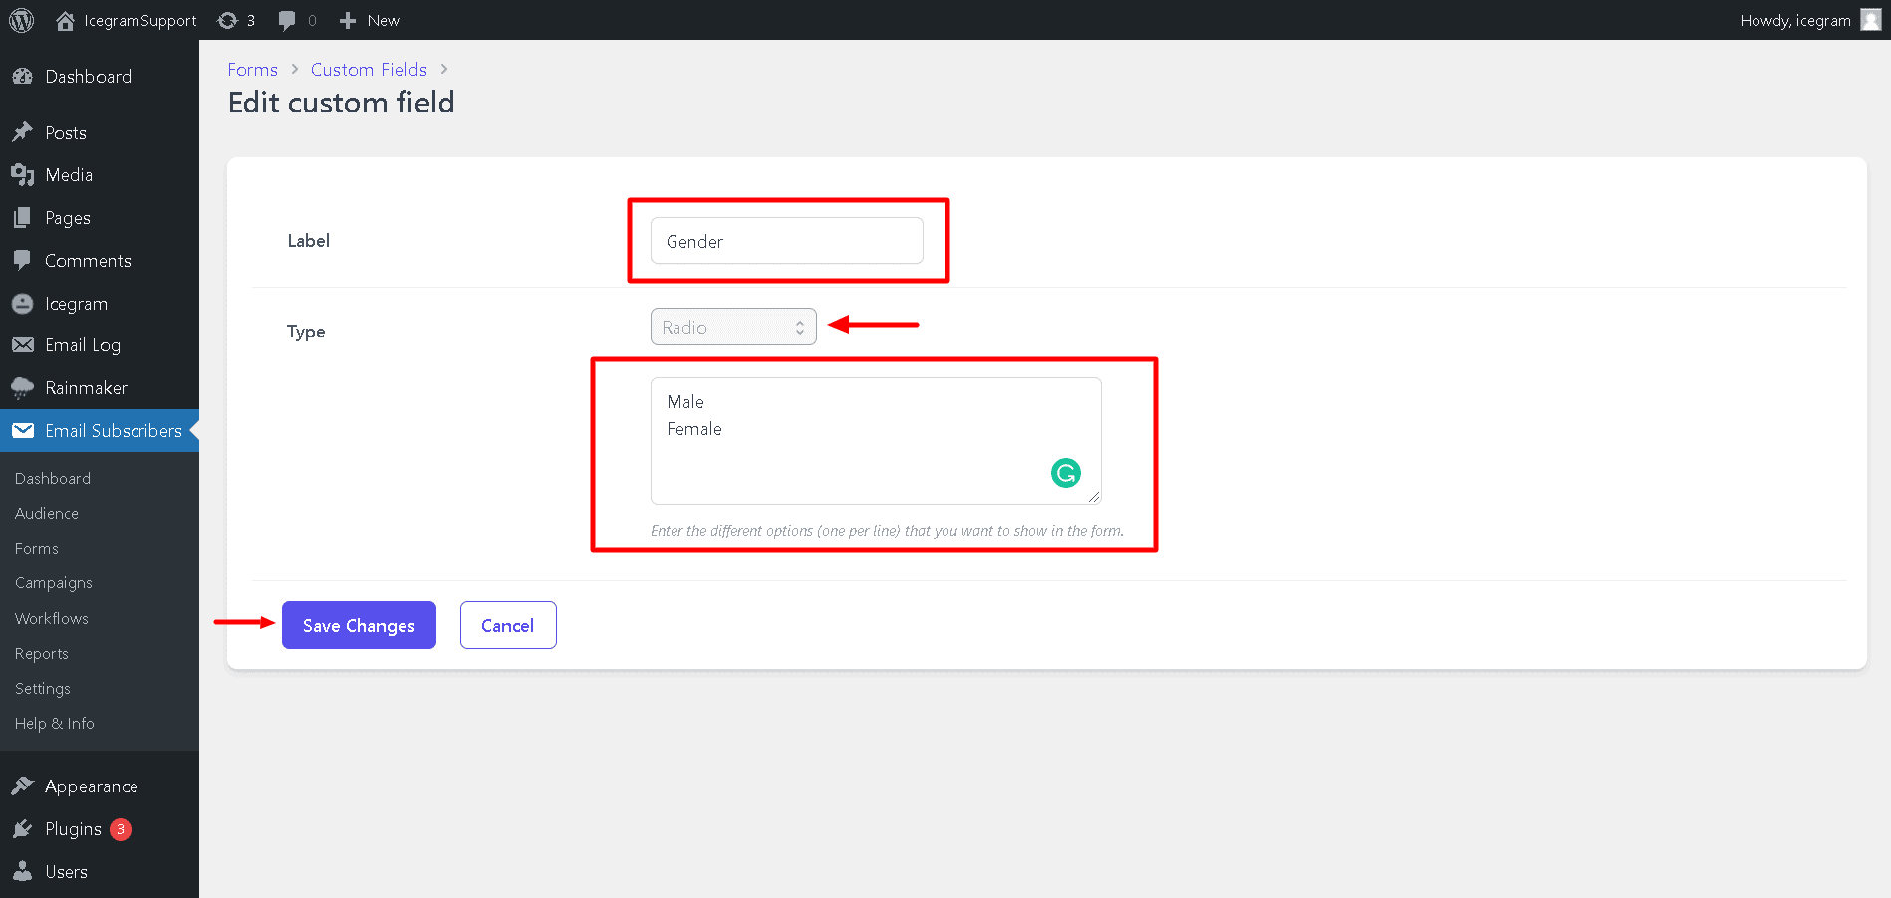Click the IcegramSupport site name
This screenshot has height=898, width=1891.
click(140, 20)
